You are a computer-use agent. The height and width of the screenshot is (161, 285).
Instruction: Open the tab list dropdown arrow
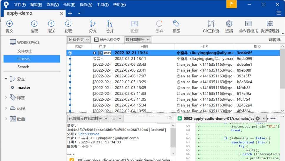click(x=79, y=13)
